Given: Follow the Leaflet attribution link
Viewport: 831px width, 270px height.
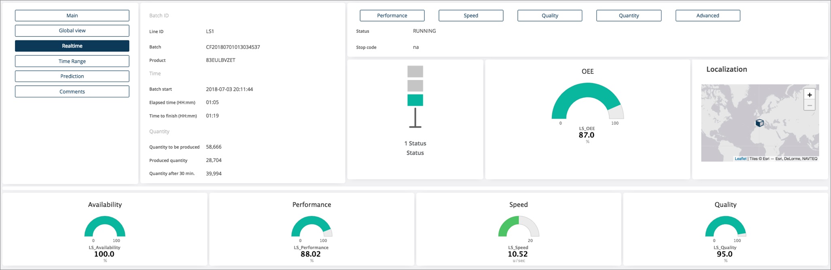Looking at the screenshot, I should [x=740, y=159].
